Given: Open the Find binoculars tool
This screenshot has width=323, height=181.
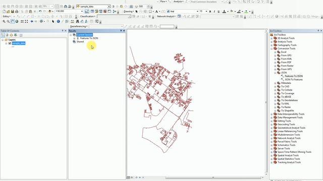Looking at the screenshot, I should coord(77,21).
